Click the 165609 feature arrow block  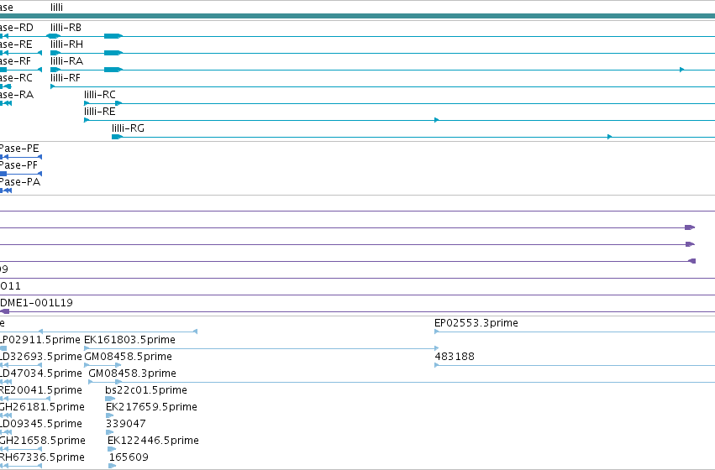[x=113, y=466]
